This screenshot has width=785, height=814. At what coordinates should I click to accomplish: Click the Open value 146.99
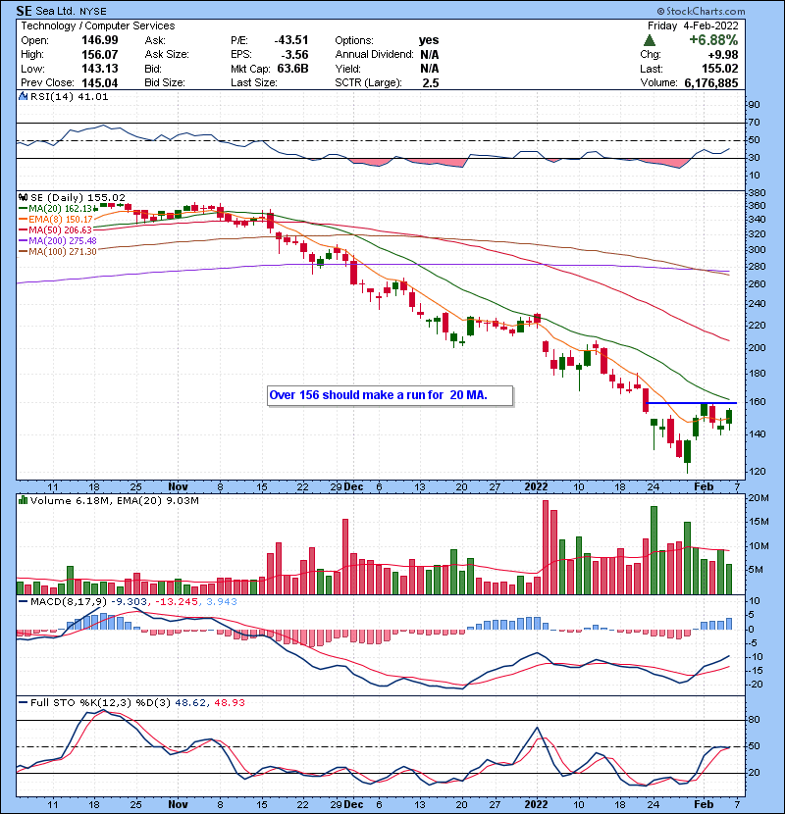[100, 40]
